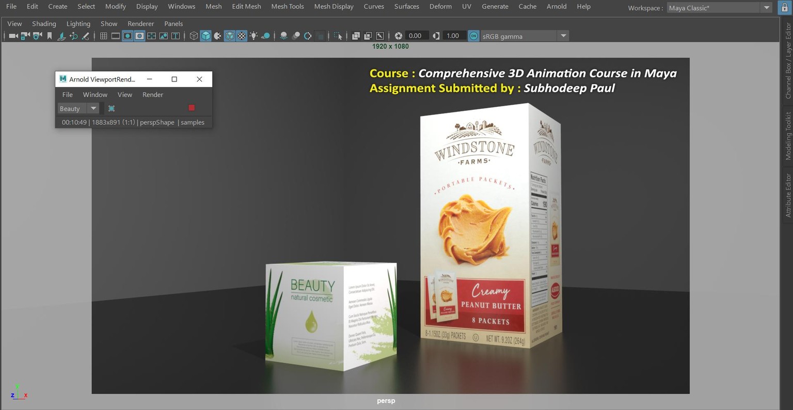Click the Select Camera icon

click(x=13, y=36)
